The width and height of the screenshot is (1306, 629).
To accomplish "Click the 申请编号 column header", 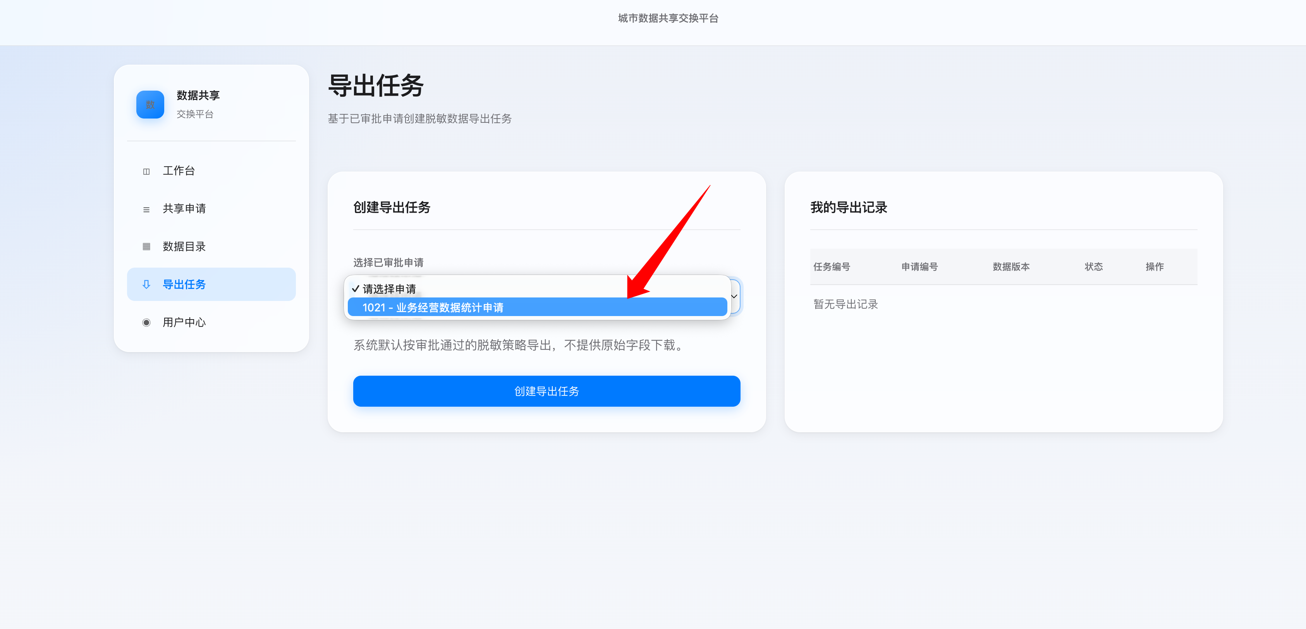I will click(x=919, y=266).
